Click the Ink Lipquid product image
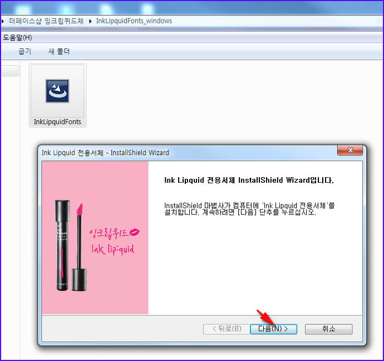Screen dimensions: 384x361 pyautogui.click(x=95, y=237)
